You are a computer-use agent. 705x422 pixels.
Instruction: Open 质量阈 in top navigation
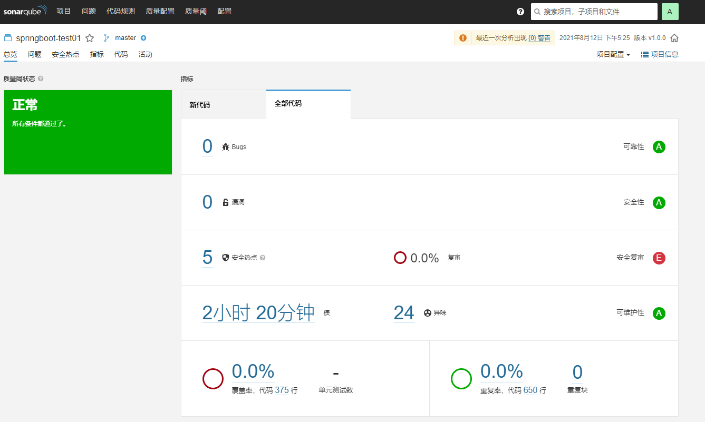(x=196, y=11)
